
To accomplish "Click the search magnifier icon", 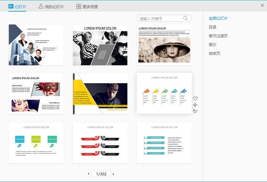I will (186, 18).
